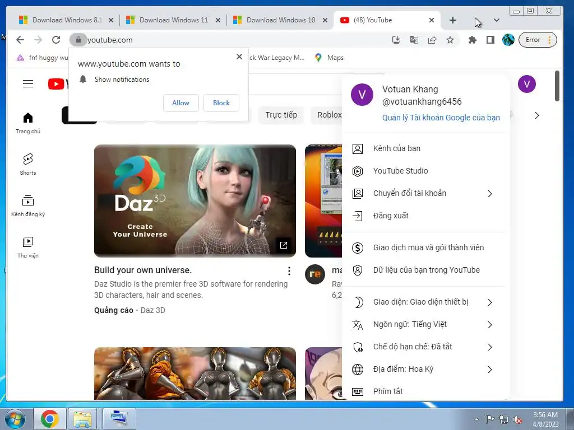Bookmark this page with the star icon
The image size is (574, 430).
pyautogui.click(x=450, y=40)
